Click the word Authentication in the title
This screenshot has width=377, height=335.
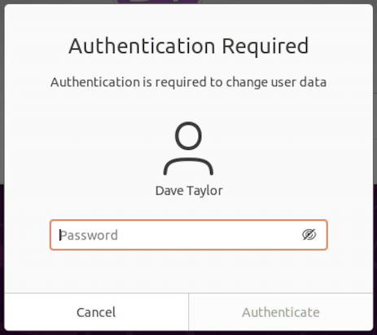[x=142, y=46]
